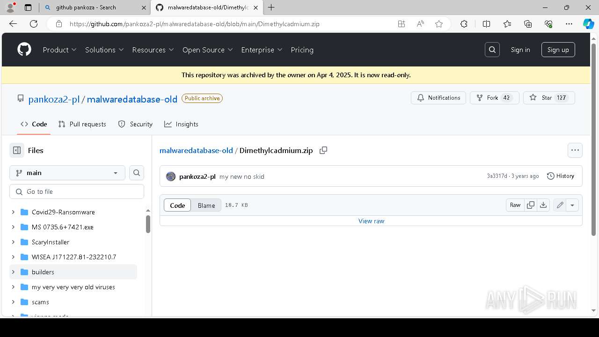The width and height of the screenshot is (599, 337).
Task: Open browser Settings and more menu
Action: coord(569,24)
